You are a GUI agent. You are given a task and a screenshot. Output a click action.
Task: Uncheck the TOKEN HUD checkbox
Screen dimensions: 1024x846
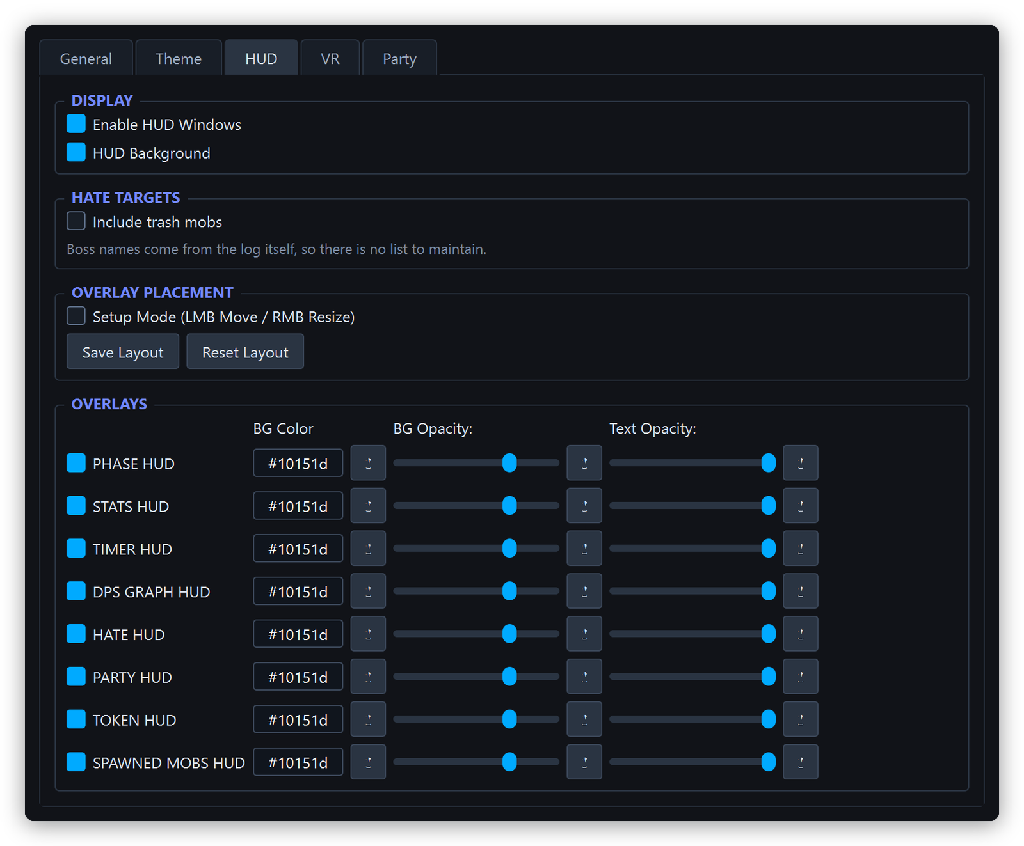pos(76,719)
